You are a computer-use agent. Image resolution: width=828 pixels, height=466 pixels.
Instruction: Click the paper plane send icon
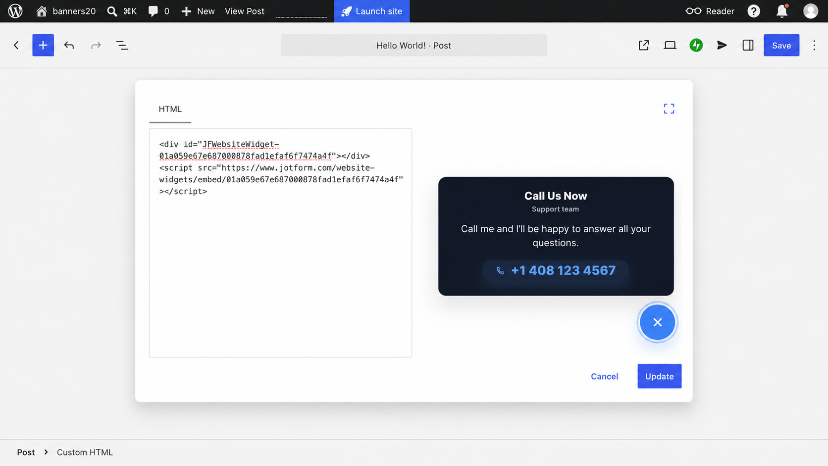(722, 45)
